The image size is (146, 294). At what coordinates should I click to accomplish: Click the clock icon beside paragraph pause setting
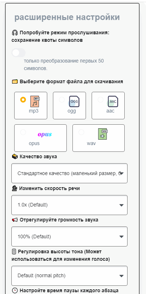15,291
